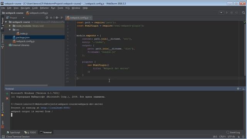Click webpack.config.js breadcrumb in navigation bar
Viewport: 247px width, 139px height.
(x=37, y=13)
